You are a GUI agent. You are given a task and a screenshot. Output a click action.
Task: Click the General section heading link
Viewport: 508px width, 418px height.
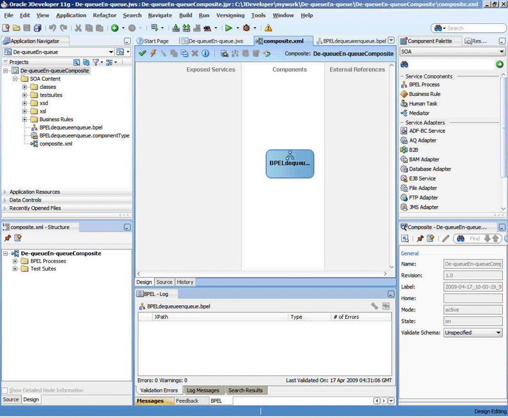point(409,253)
